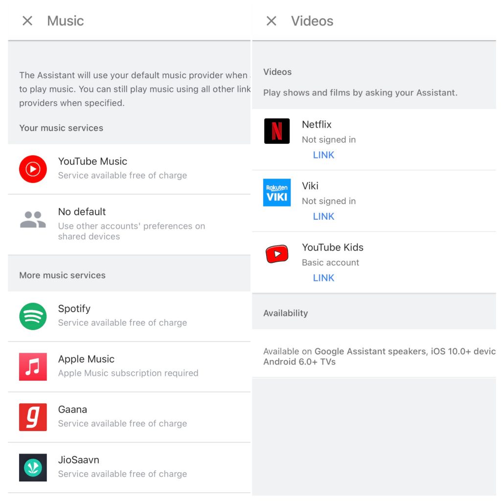This screenshot has height=501, width=501.
Task: Tap the Music page title
Action: (x=66, y=21)
